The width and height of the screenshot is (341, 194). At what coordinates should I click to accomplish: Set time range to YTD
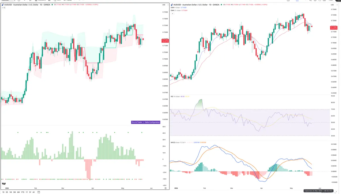coord(22,192)
